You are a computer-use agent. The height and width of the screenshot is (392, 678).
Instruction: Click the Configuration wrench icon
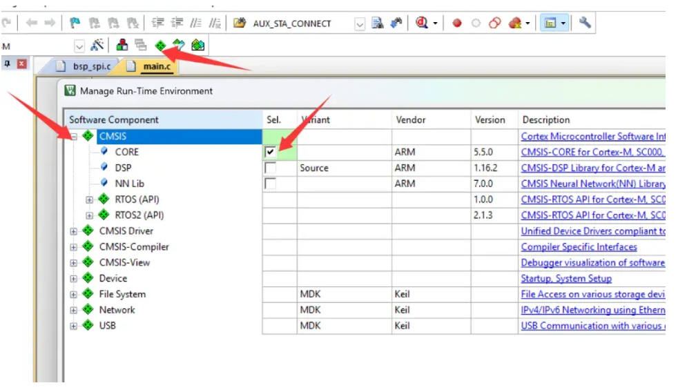point(585,23)
